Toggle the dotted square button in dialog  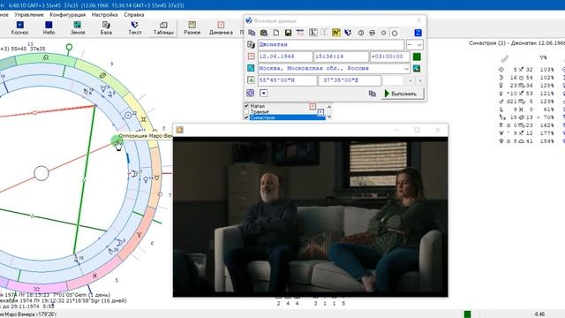tap(263, 93)
